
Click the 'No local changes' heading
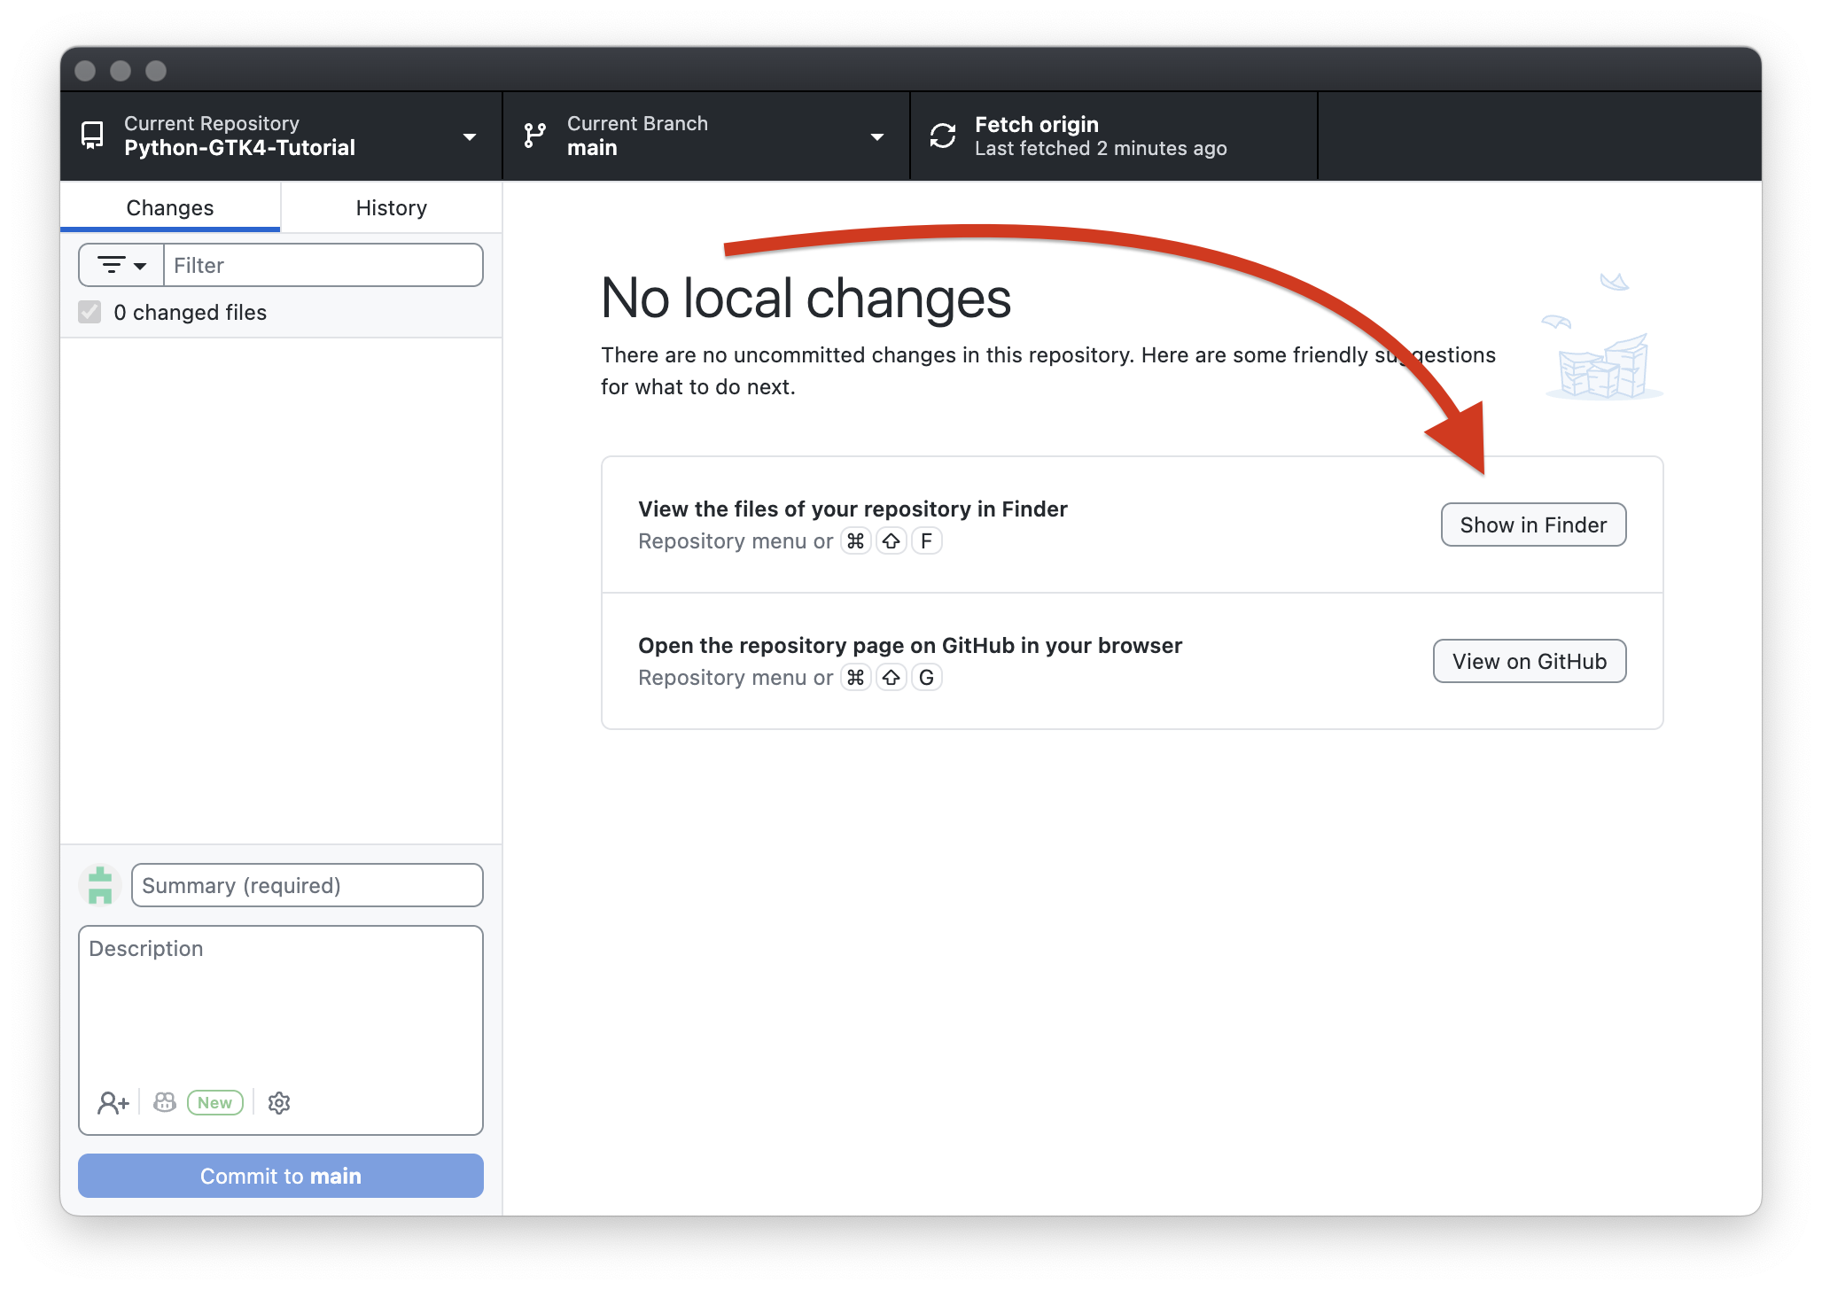[x=806, y=298]
